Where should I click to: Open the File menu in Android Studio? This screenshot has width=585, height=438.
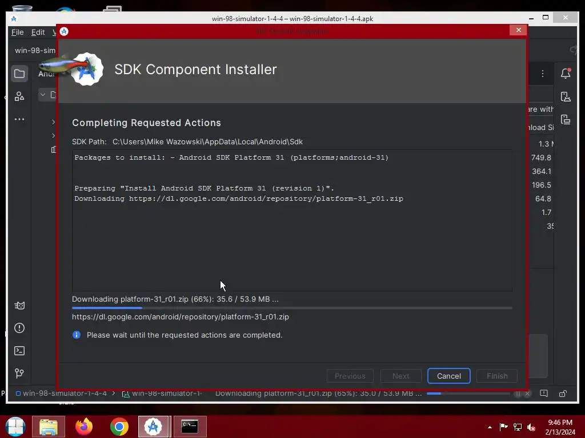coord(18,32)
